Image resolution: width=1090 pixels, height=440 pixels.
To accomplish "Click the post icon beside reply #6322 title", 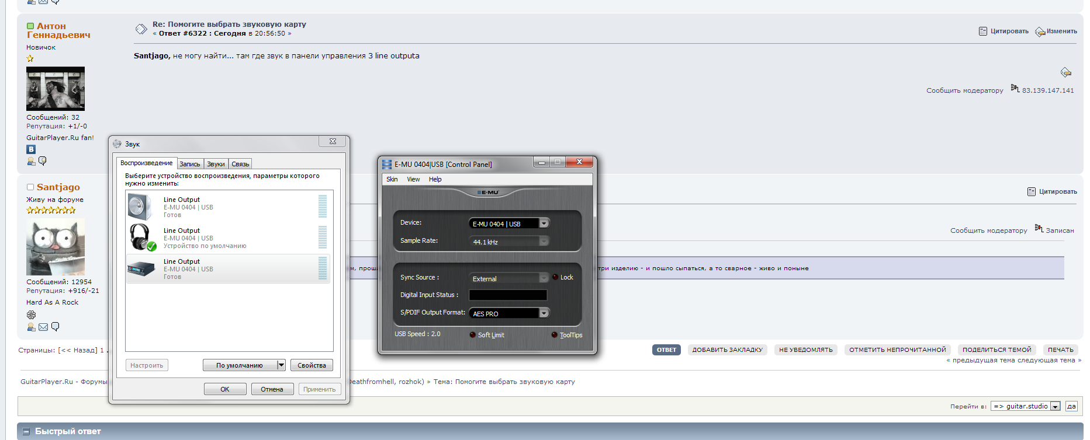I will click(141, 29).
